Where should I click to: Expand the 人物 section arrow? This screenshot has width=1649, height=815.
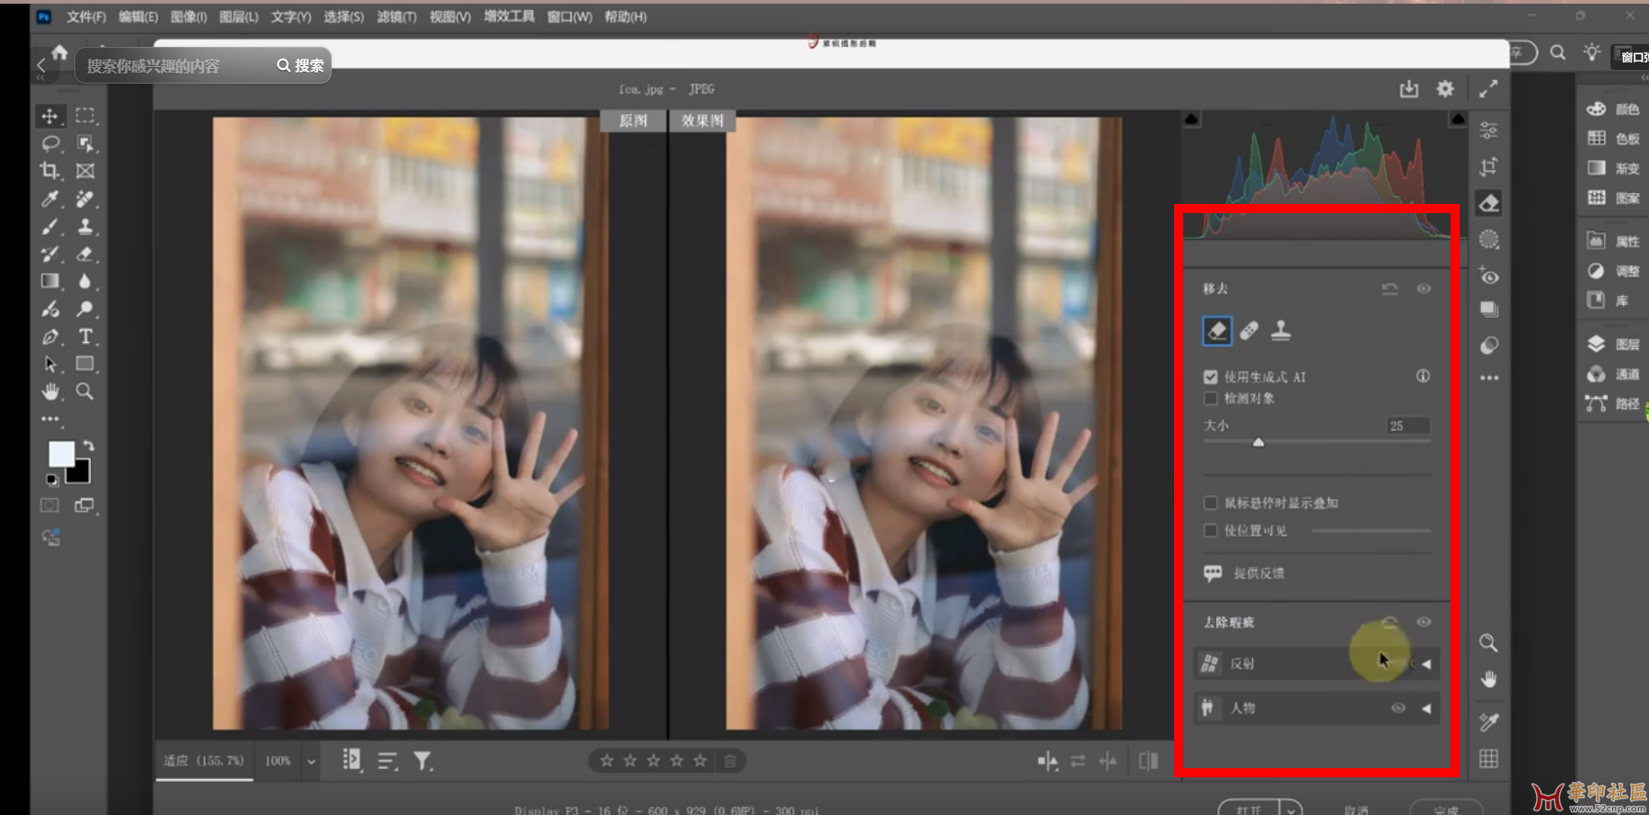click(x=1427, y=708)
